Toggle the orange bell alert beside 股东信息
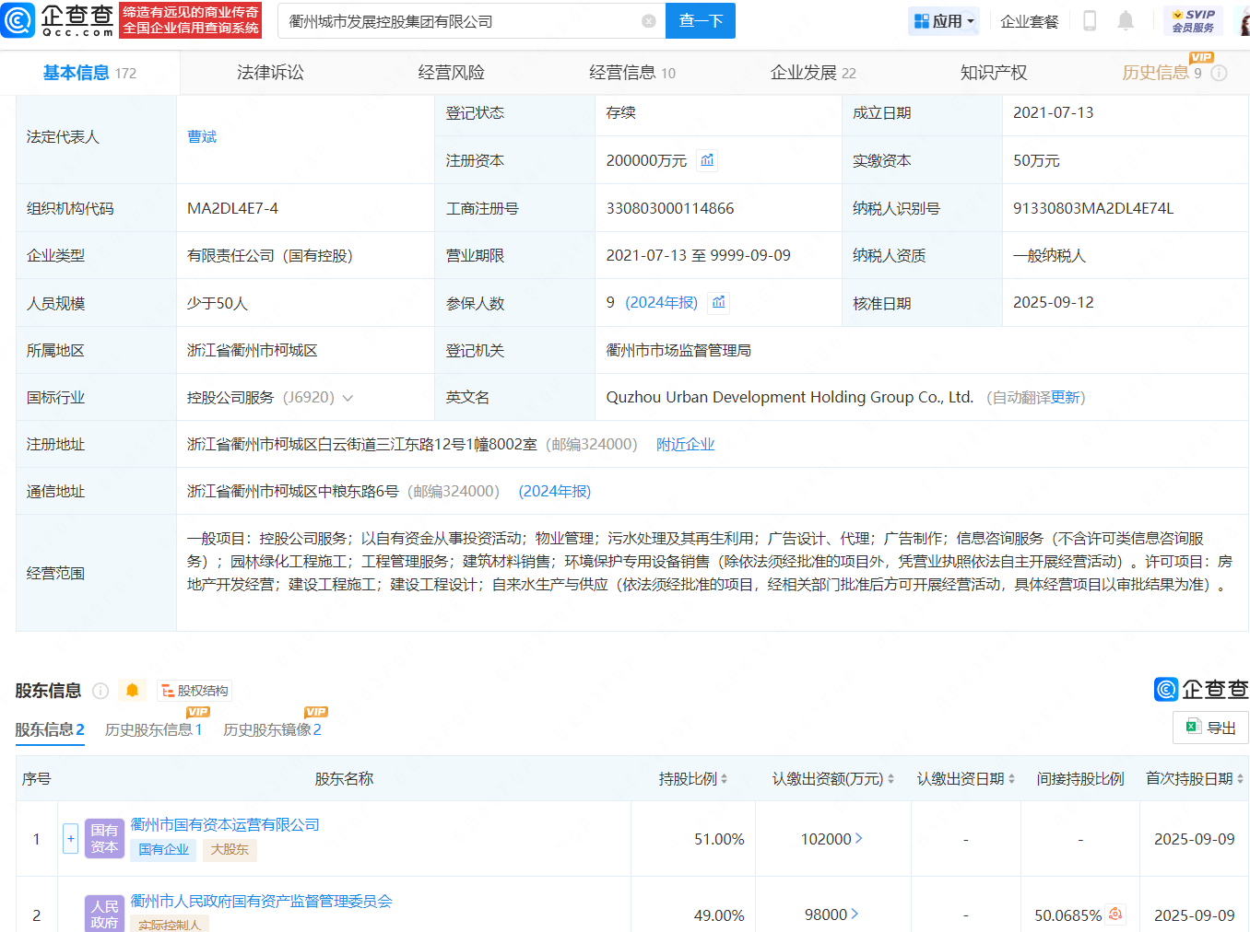The image size is (1250, 932). pyautogui.click(x=133, y=691)
